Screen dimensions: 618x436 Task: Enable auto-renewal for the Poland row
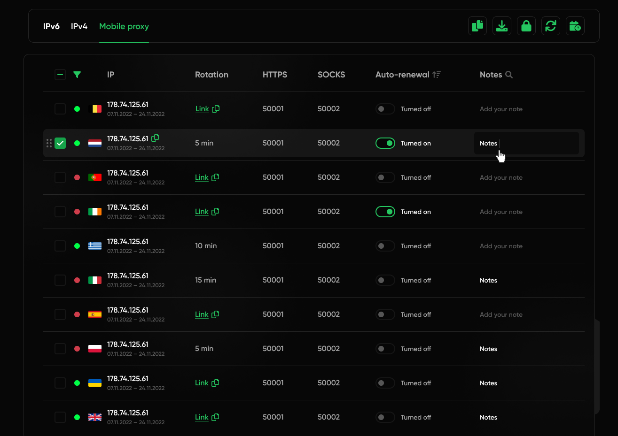385,349
